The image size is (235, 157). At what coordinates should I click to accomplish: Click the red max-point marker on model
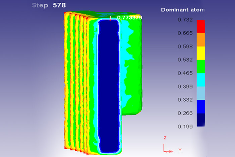point(110,18)
